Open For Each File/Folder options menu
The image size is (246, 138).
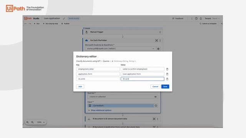[160, 41]
